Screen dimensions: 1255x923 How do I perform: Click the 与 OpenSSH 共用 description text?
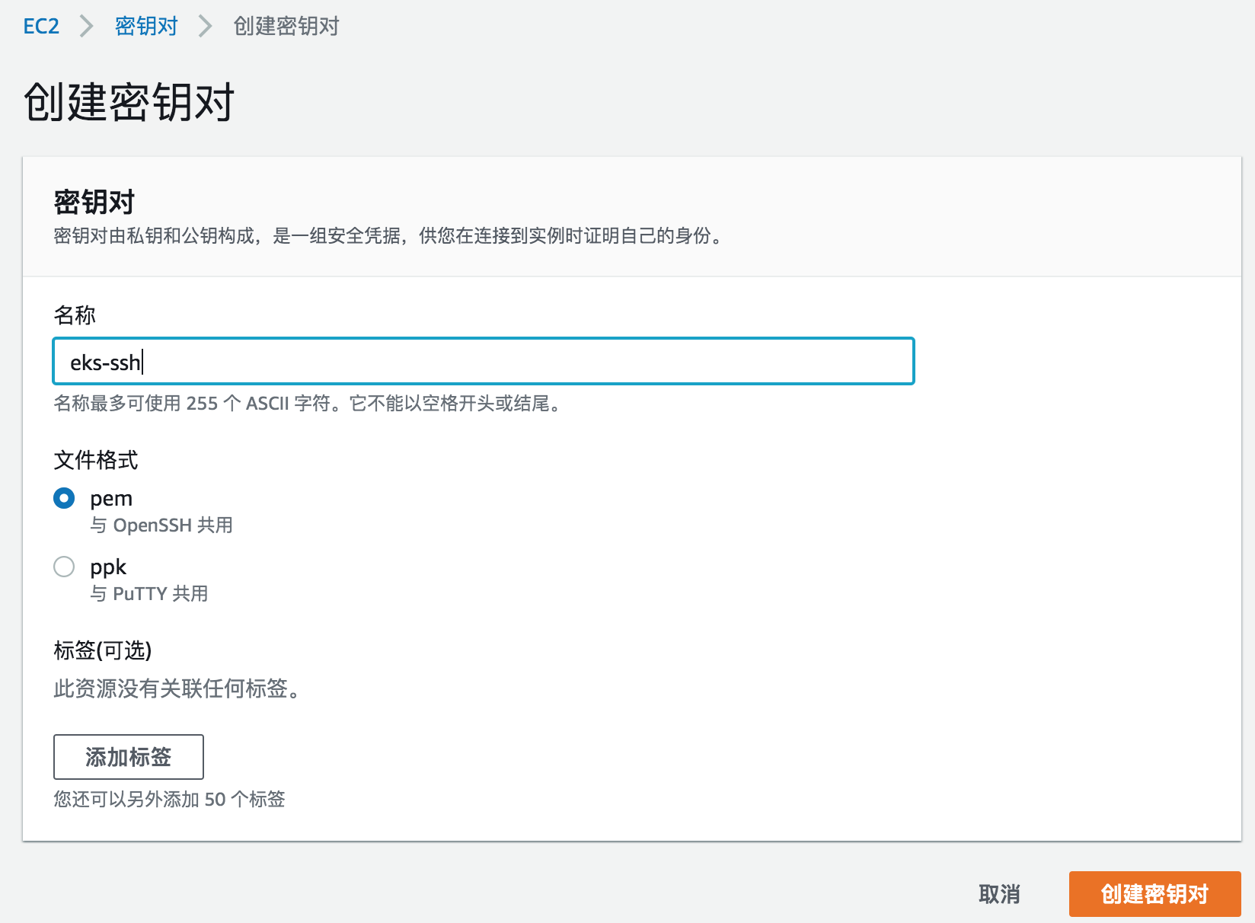pos(161,524)
